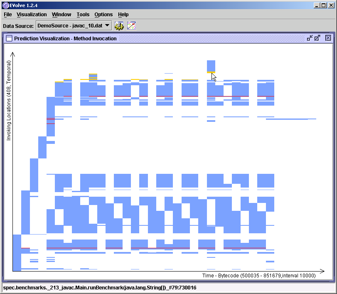The height and width of the screenshot is (294, 337).
Task: Click the yellow bar under the topmost block
Action: (x=211, y=72)
